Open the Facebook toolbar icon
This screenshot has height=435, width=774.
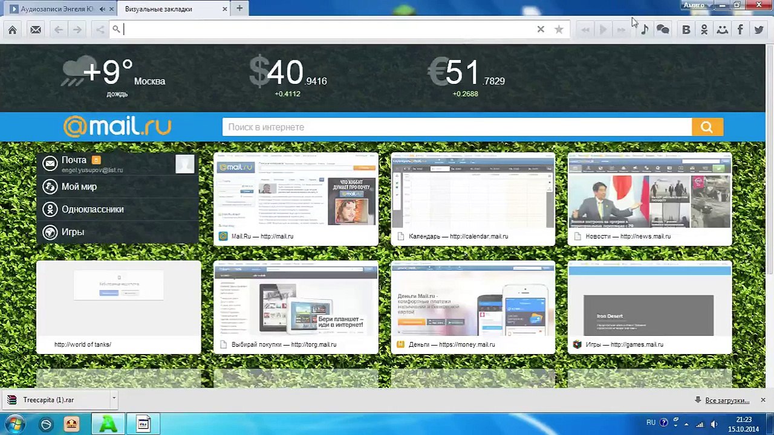click(740, 30)
